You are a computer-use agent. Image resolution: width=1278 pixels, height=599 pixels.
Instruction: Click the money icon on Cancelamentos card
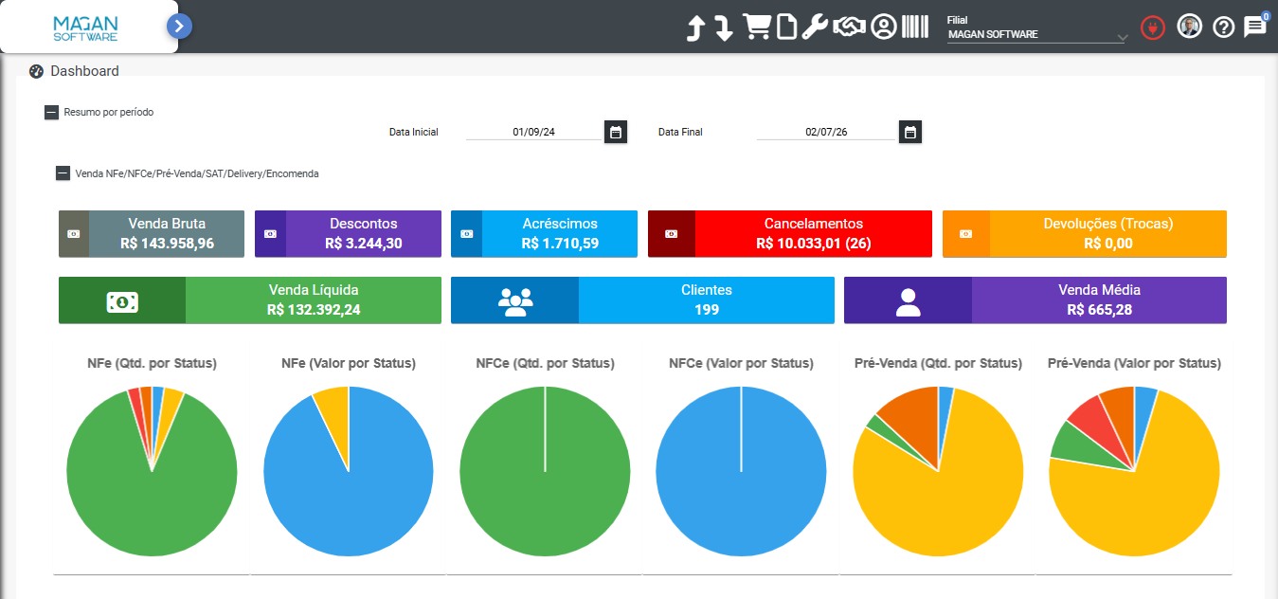pyautogui.click(x=672, y=234)
